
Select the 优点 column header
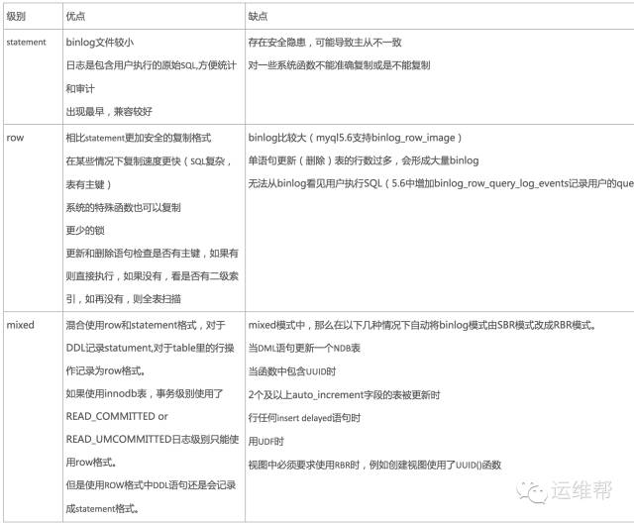coord(75,16)
